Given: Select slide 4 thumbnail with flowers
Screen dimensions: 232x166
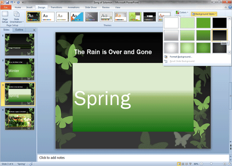Looking at the screenshot, I should click(20, 119).
